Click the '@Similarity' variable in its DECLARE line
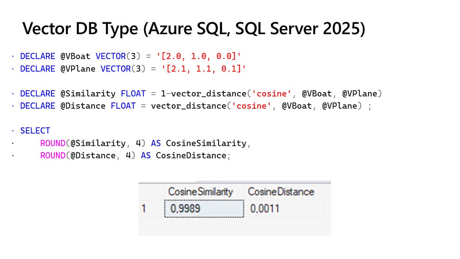460x259 pixels. 88,94
